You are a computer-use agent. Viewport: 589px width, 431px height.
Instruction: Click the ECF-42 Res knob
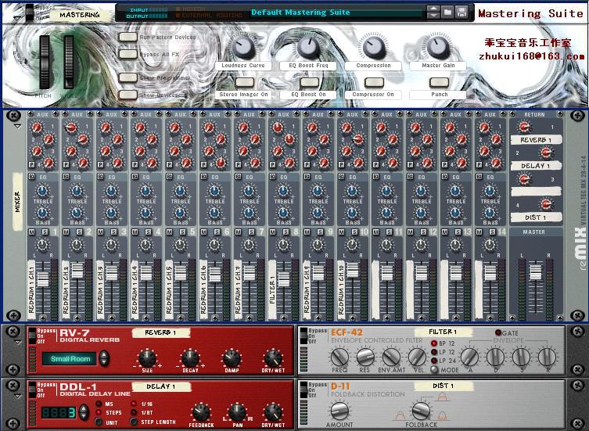click(365, 357)
